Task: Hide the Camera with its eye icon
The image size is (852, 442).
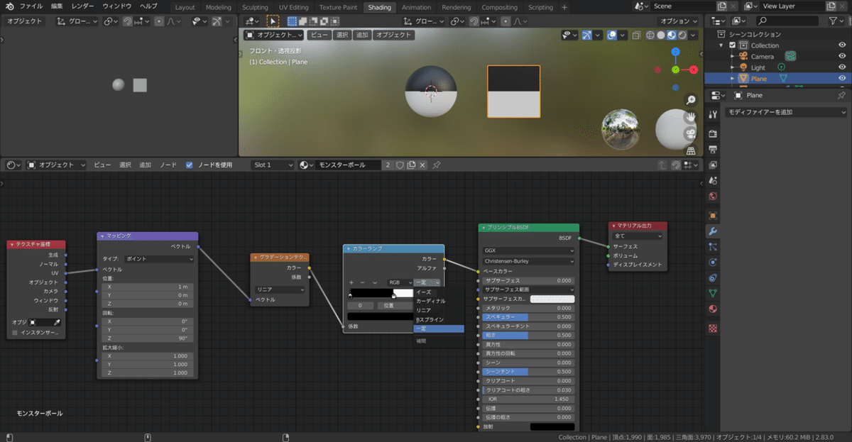Action: (842, 56)
